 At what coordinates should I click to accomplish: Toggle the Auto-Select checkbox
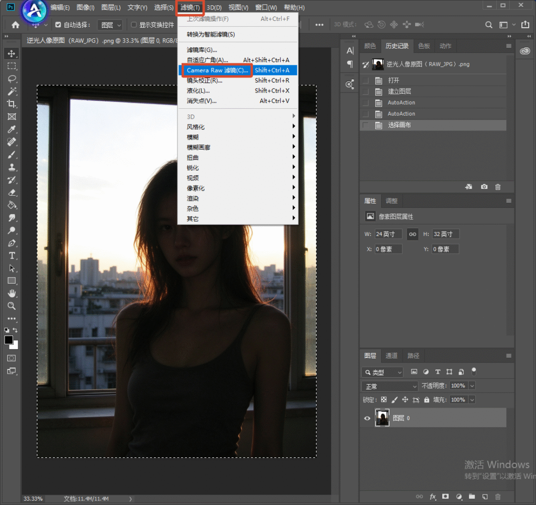[x=58, y=25]
